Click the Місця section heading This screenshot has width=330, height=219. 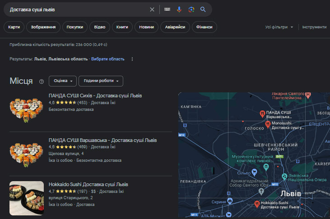(x=21, y=81)
